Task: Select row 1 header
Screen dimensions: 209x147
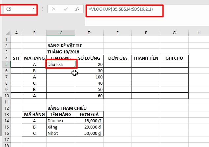Action: tap(6, 40)
